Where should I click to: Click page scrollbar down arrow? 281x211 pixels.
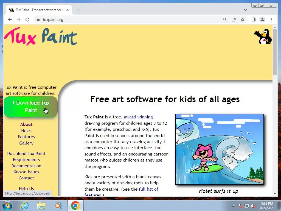pyautogui.click(x=275, y=194)
